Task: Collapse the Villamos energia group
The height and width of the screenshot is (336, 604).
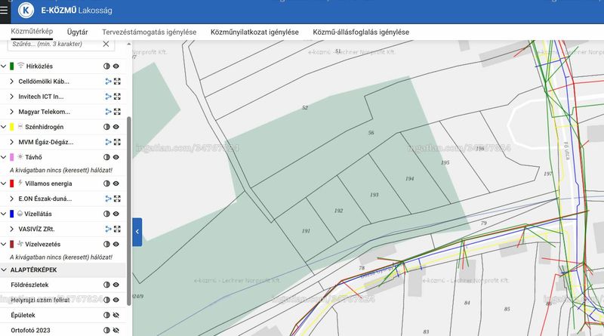Action: pyautogui.click(x=4, y=183)
